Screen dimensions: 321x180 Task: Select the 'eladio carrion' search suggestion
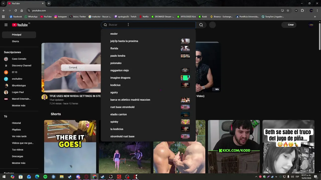point(148,114)
